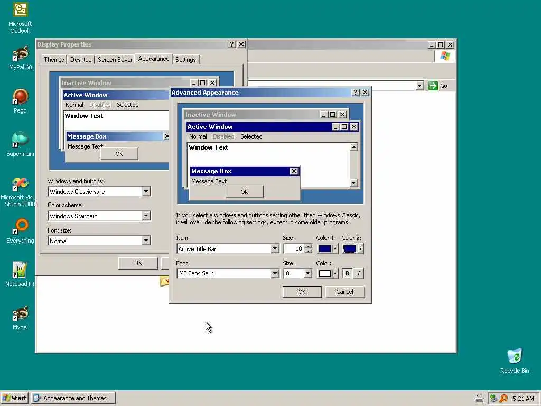The height and width of the screenshot is (406, 541).
Task: Open Microsoft Outlook desktop icon
Action: click(20, 18)
